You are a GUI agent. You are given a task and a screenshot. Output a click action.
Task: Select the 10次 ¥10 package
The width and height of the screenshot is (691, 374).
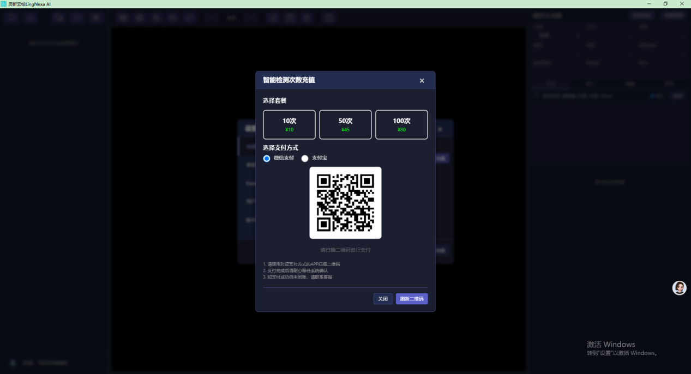289,125
